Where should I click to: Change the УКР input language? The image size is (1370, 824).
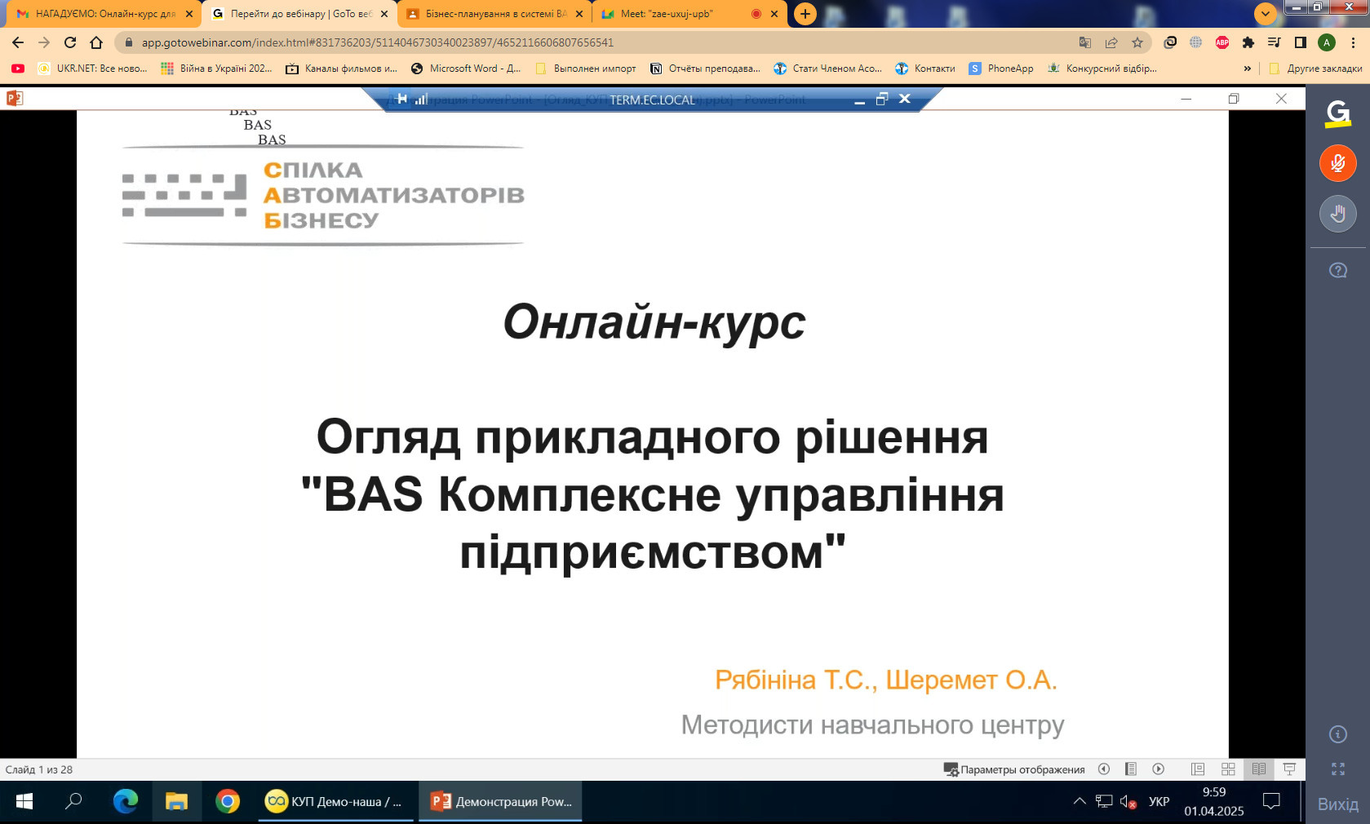tap(1159, 802)
